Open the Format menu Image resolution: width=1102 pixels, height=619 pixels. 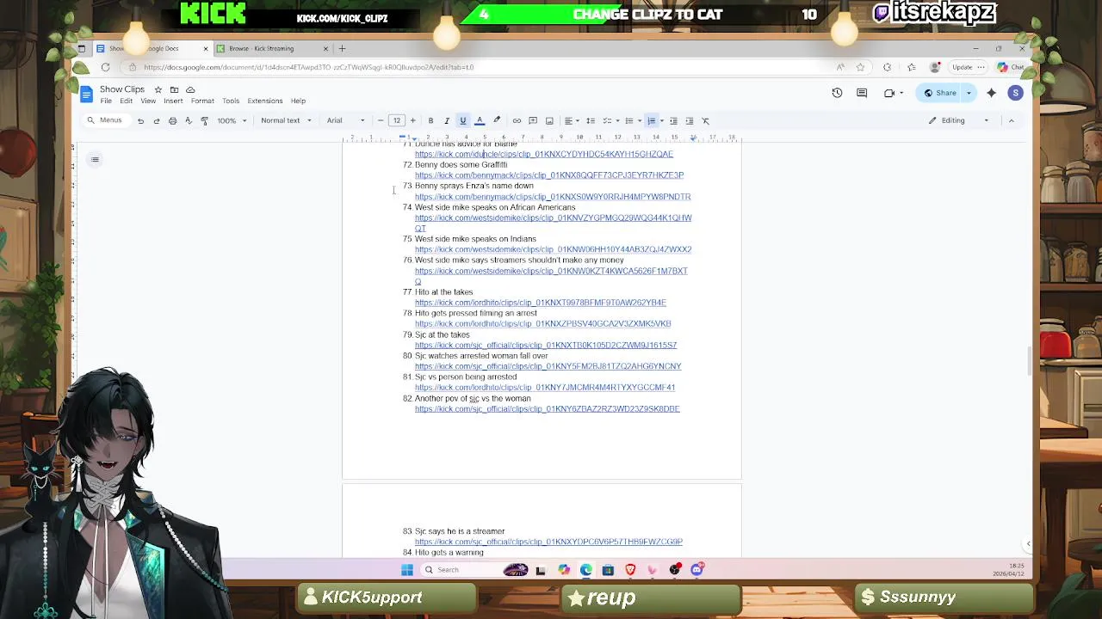pos(202,101)
